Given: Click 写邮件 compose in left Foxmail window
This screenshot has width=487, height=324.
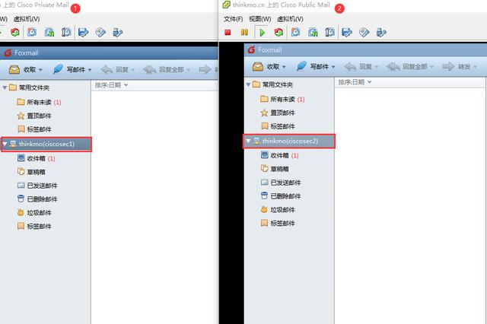Looking at the screenshot, I should coord(69,69).
